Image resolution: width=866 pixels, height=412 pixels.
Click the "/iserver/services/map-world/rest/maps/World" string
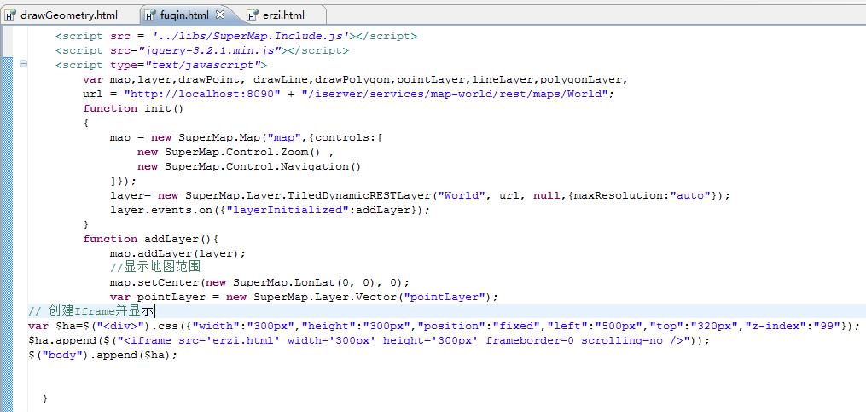pos(455,94)
